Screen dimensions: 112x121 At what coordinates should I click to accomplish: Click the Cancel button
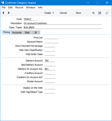point(63,13)
